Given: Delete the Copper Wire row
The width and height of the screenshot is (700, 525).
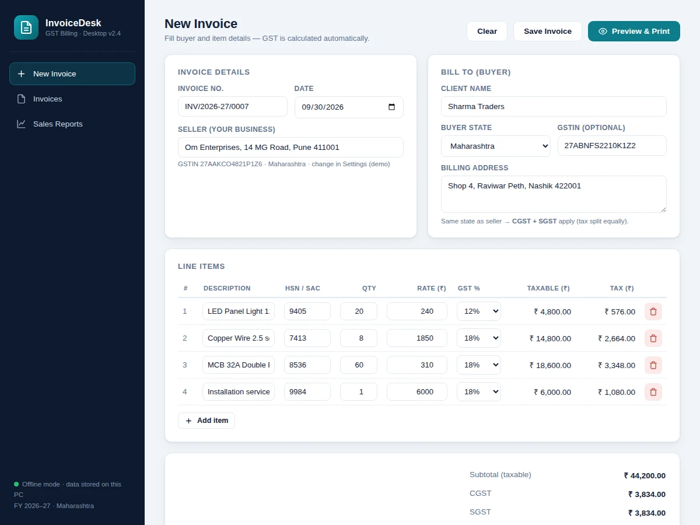Looking at the screenshot, I should coord(653,338).
